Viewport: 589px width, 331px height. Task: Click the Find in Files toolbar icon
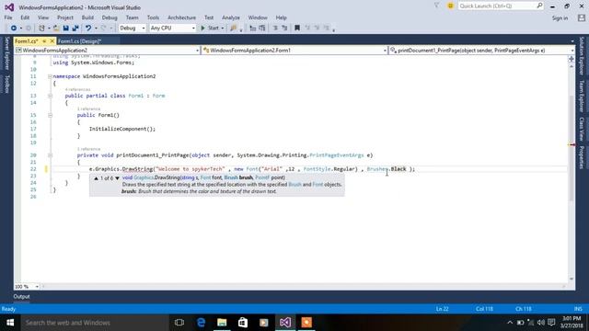click(x=233, y=29)
